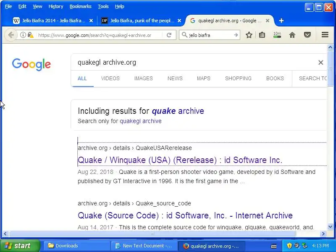Click the vertical scrollbar thumb
This screenshot has width=336, height=252.
[x=330, y=68]
